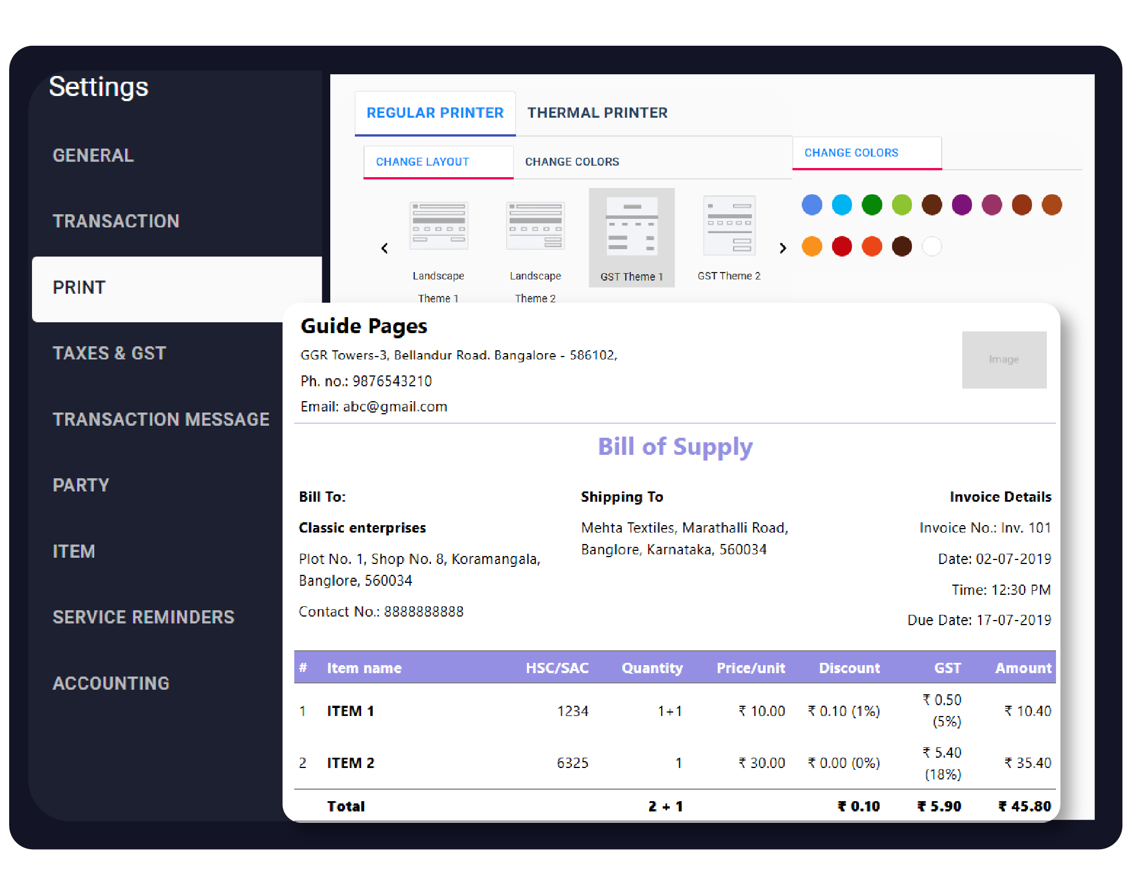Pick the blue theme color swatch
This screenshot has height=892, width=1132.
pyautogui.click(x=811, y=204)
